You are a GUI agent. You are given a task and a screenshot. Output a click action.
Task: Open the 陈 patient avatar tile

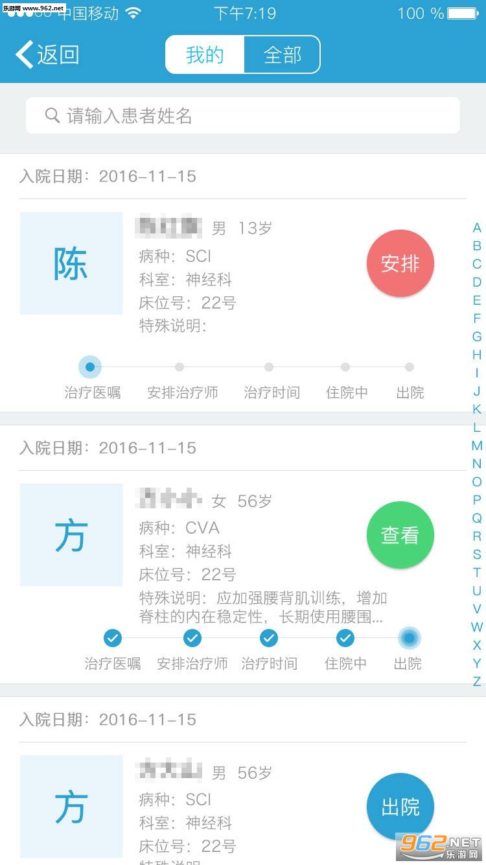(71, 263)
